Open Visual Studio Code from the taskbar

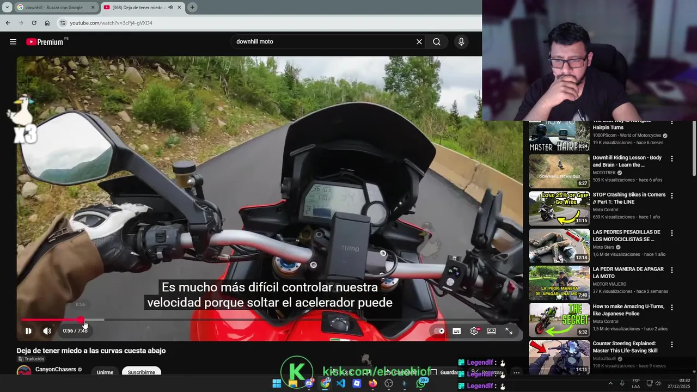pos(341,383)
